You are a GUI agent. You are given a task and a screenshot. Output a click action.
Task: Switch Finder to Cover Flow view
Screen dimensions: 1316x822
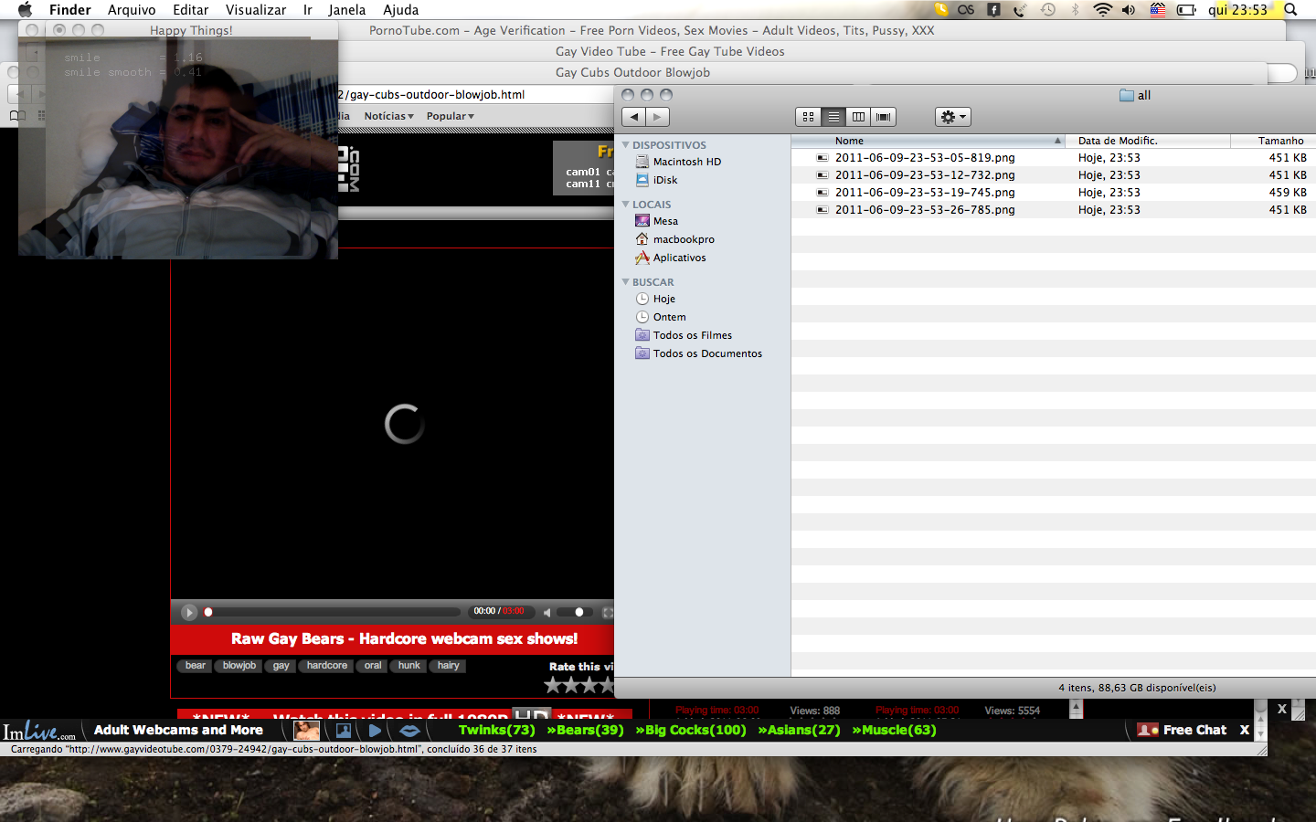[884, 117]
